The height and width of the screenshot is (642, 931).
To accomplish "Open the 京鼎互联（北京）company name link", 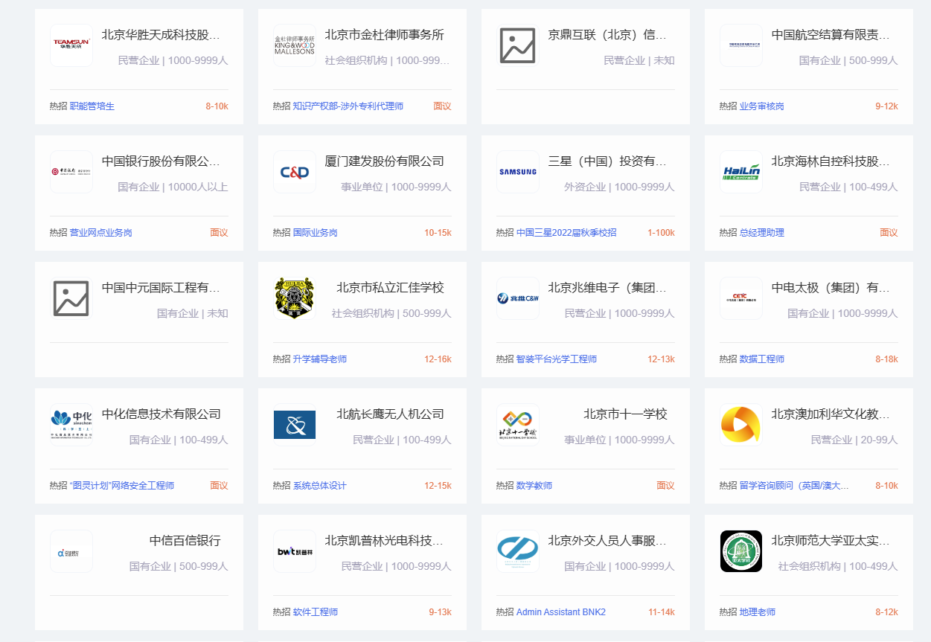I will coord(607,35).
